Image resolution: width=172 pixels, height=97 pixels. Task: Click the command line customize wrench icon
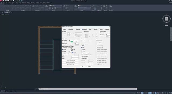tap(38, 89)
